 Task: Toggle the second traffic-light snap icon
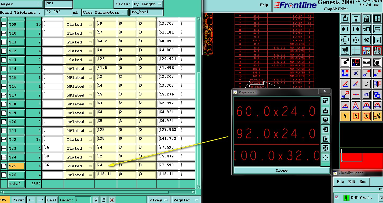(x=377, y=51)
